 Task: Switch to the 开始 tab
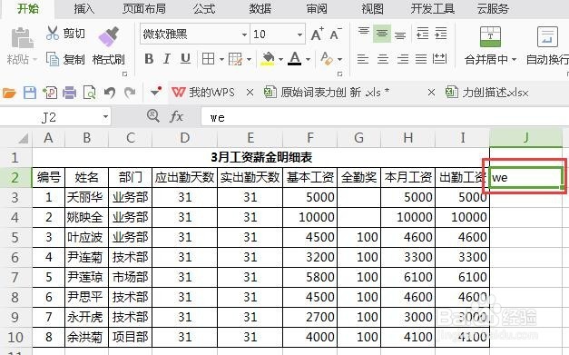click(28, 8)
